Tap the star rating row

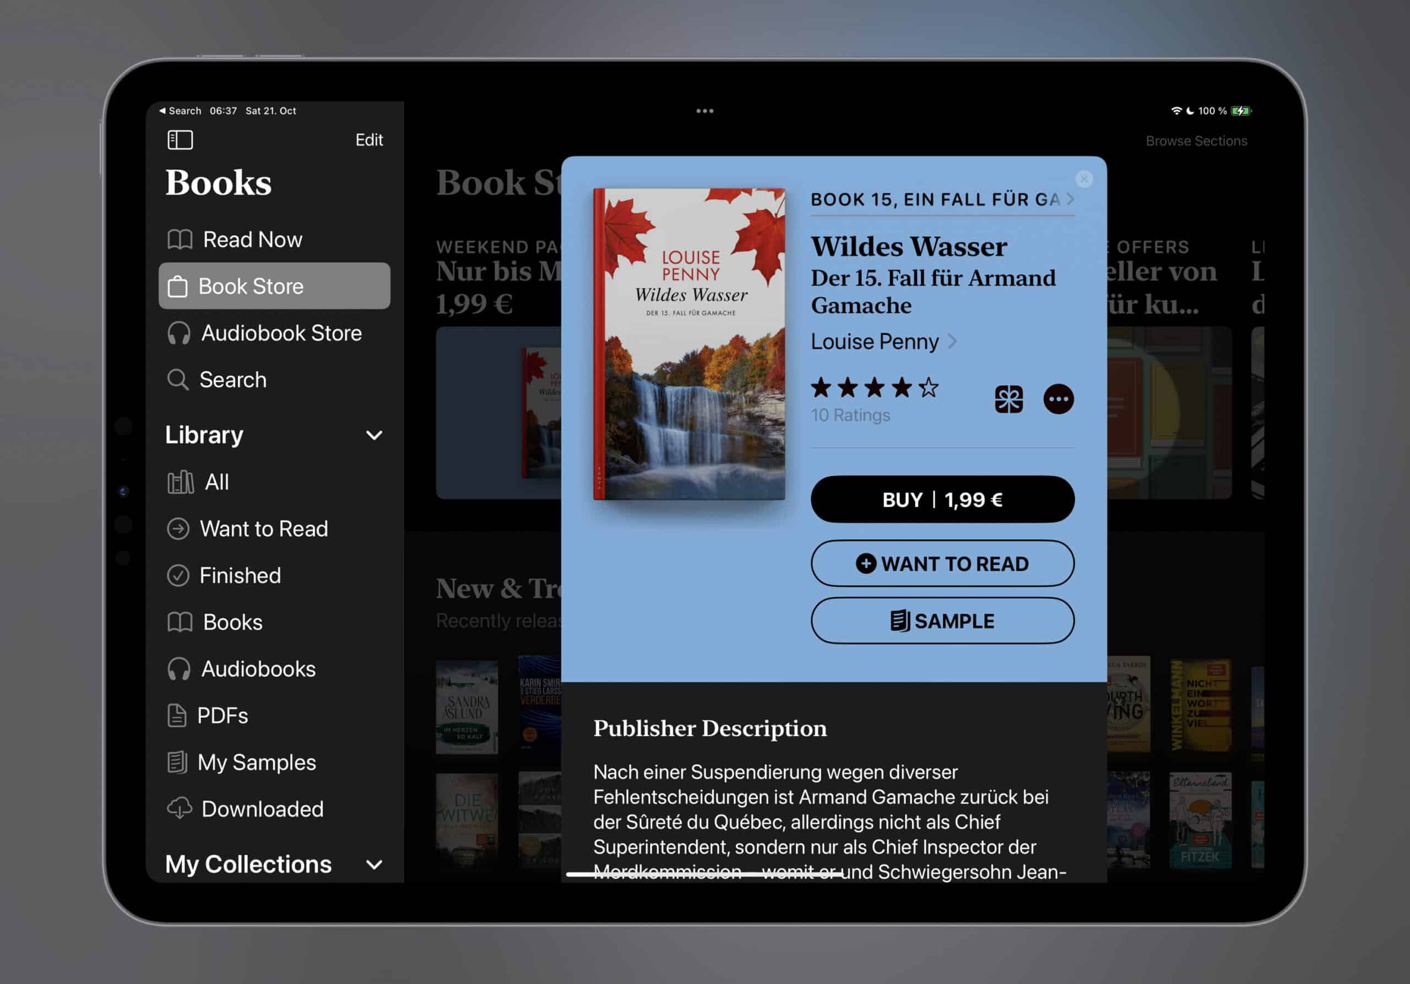[x=875, y=387]
